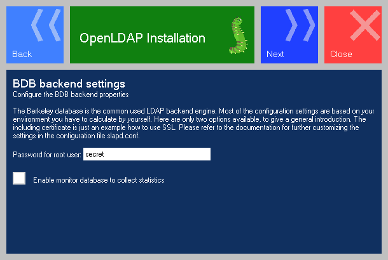This screenshot has width=388, height=260.
Task: Click the Password for root user label
Action: (x=47, y=155)
